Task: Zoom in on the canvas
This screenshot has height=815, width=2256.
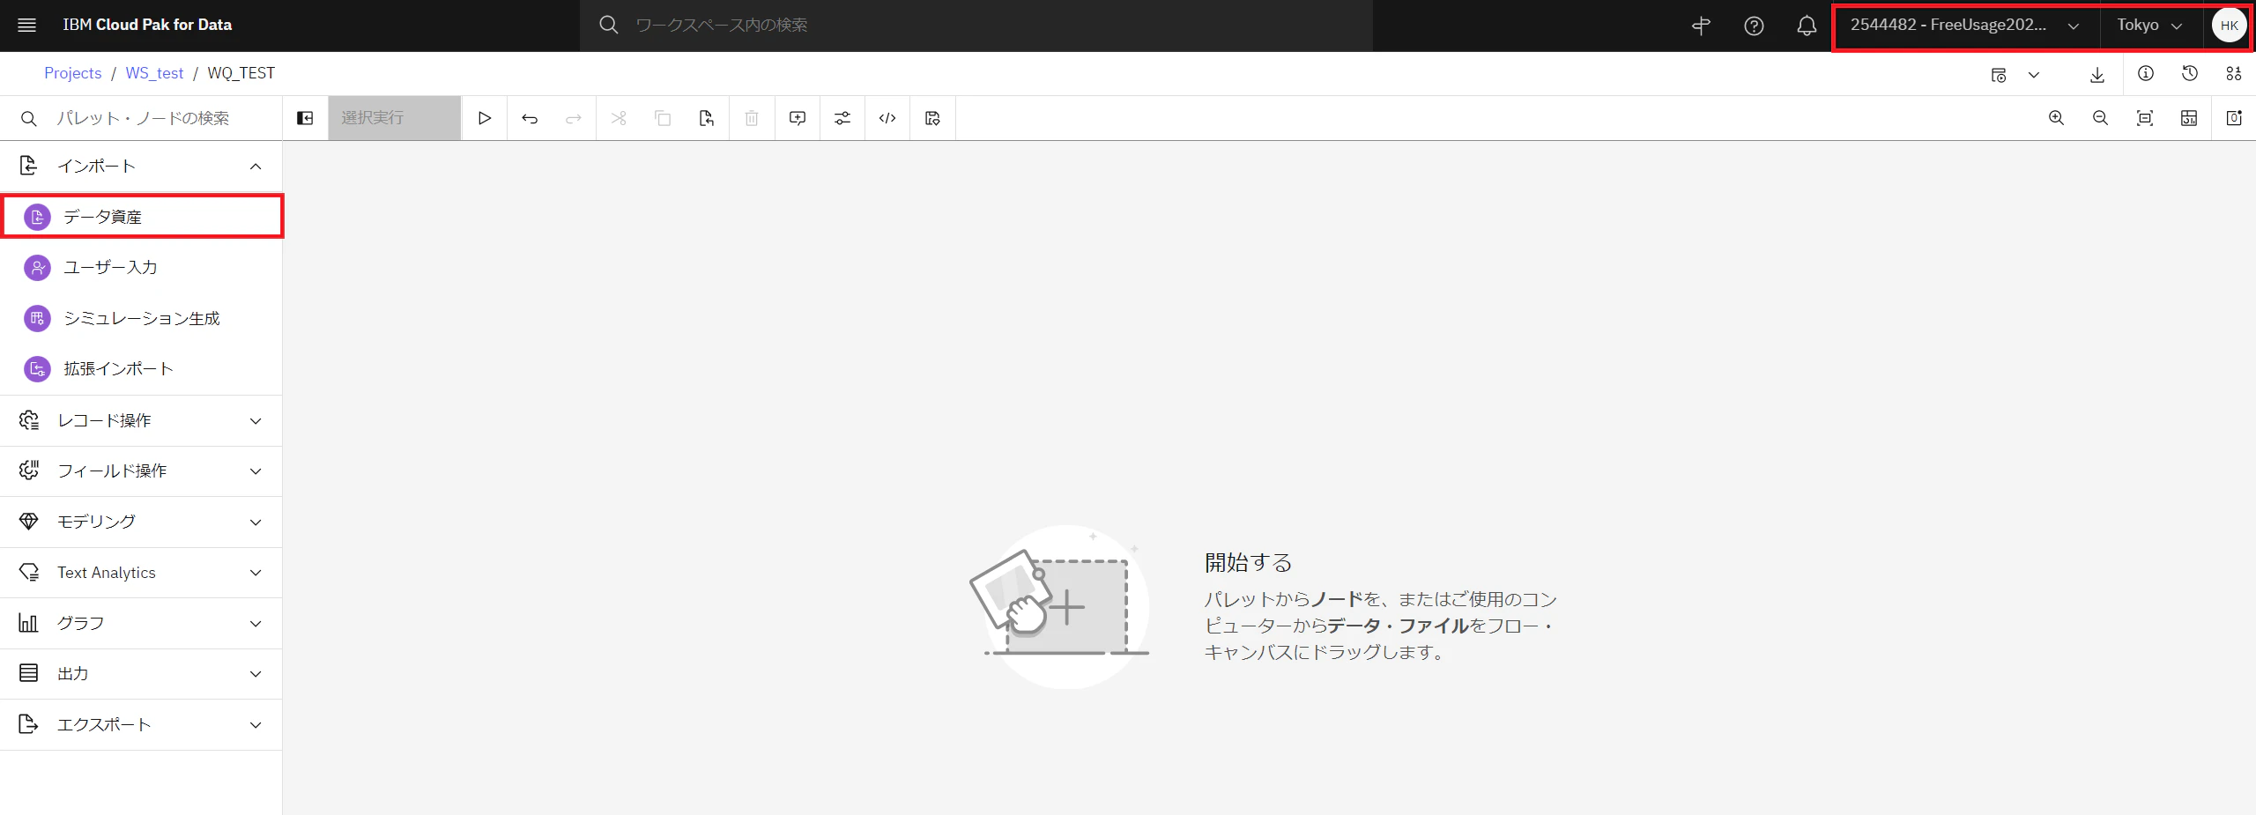Action: tap(2056, 118)
